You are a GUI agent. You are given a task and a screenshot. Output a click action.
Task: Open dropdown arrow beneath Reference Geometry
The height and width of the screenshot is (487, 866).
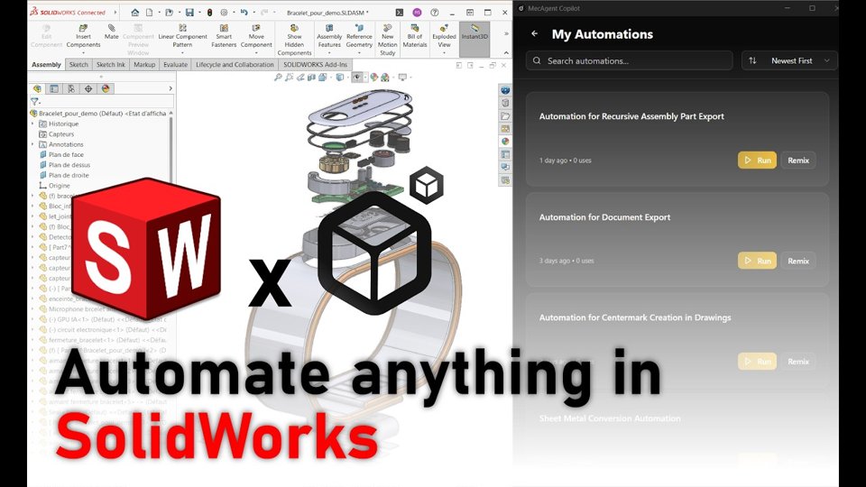coord(359,53)
